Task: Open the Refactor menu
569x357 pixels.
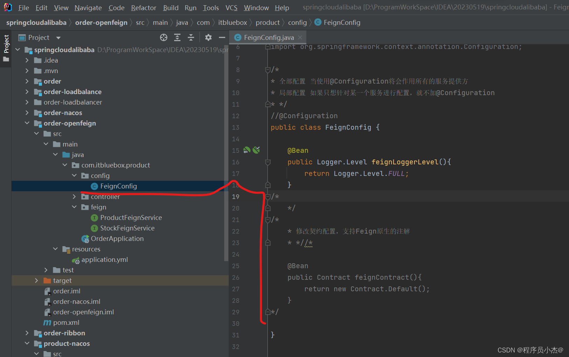Action: point(143,8)
